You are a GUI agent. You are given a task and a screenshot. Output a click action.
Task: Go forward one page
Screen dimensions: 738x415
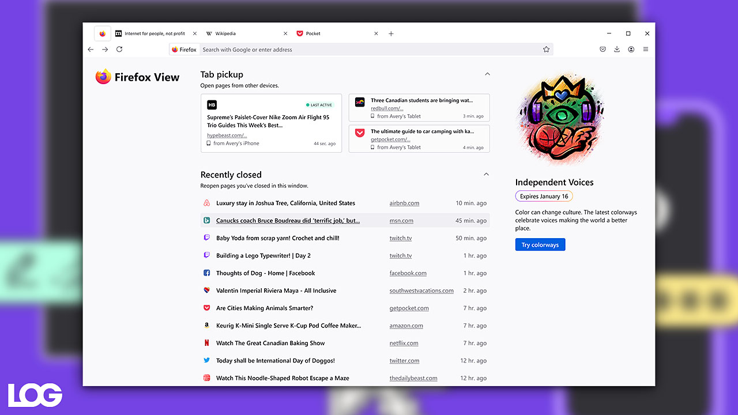105,50
